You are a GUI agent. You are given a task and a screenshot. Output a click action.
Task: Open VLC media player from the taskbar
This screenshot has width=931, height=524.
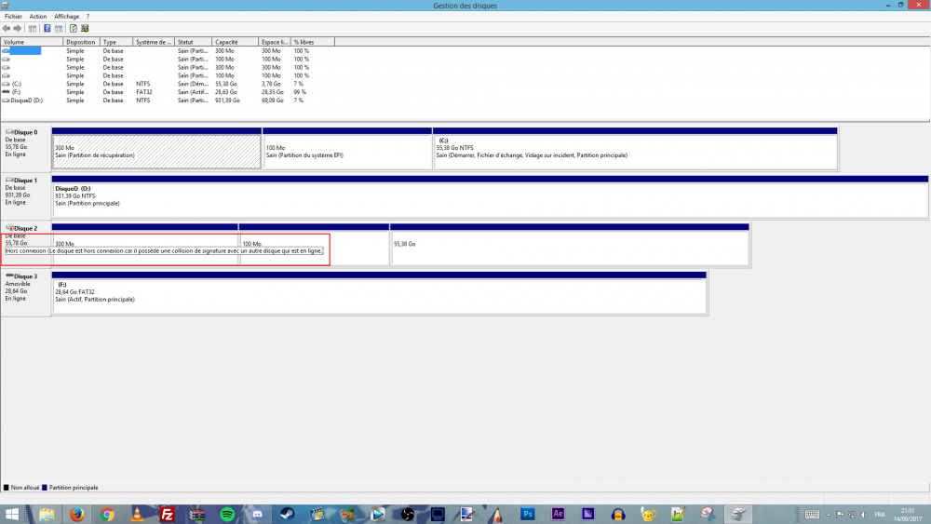[x=137, y=515]
